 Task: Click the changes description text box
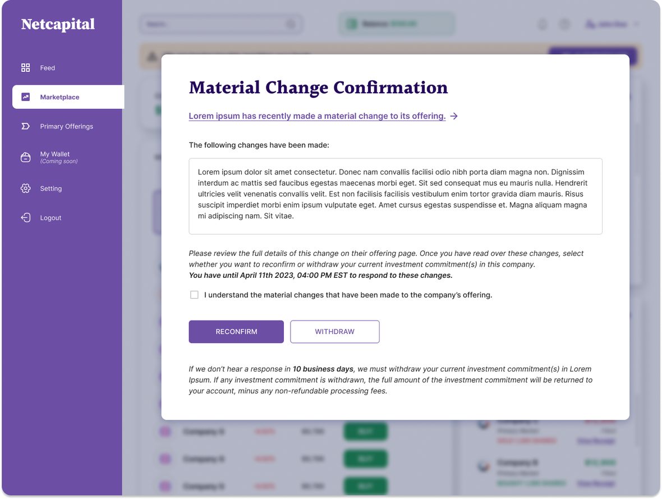pyautogui.click(x=396, y=196)
